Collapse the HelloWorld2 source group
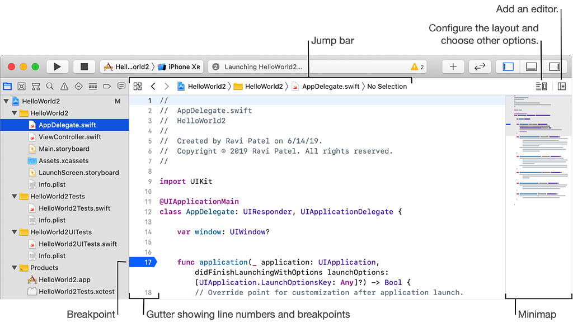Image resolution: width=573 pixels, height=323 pixels. click(x=14, y=113)
